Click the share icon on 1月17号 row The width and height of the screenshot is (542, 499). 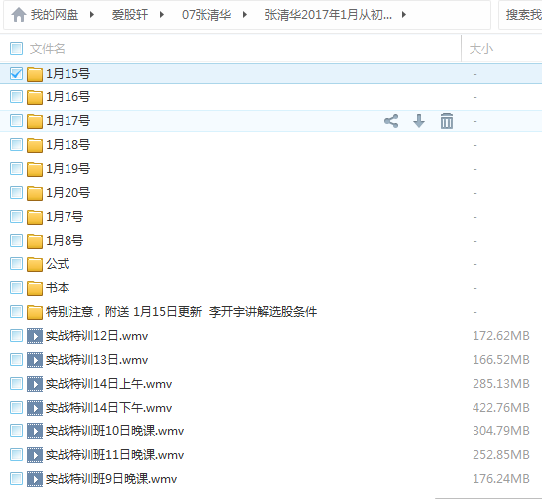pyautogui.click(x=391, y=121)
